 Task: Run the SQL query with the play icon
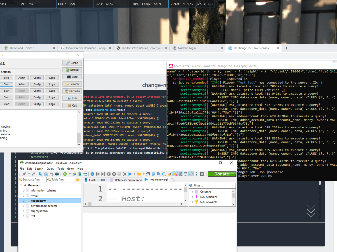tap(130, 174)
